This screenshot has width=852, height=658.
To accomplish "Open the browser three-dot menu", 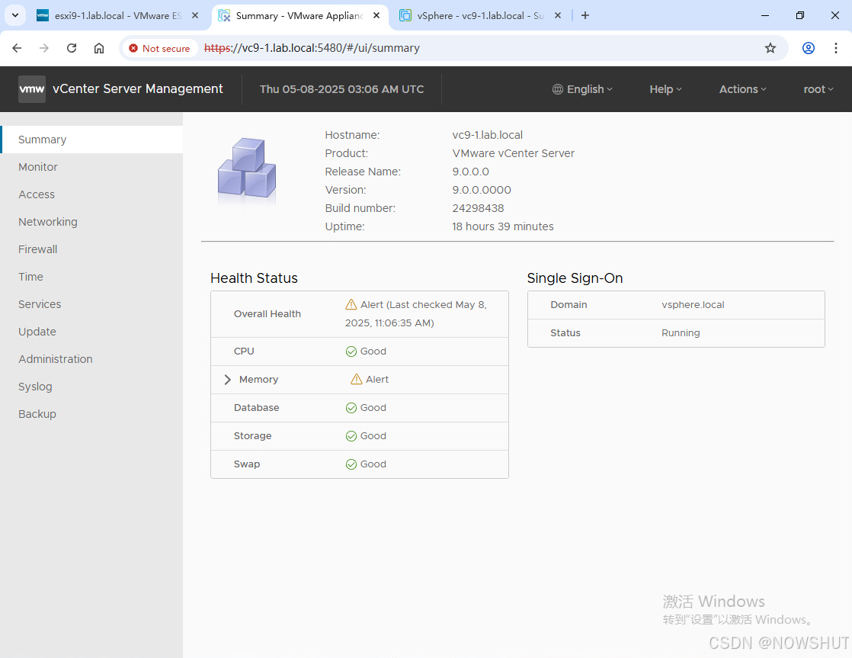I will pos(836,48).
